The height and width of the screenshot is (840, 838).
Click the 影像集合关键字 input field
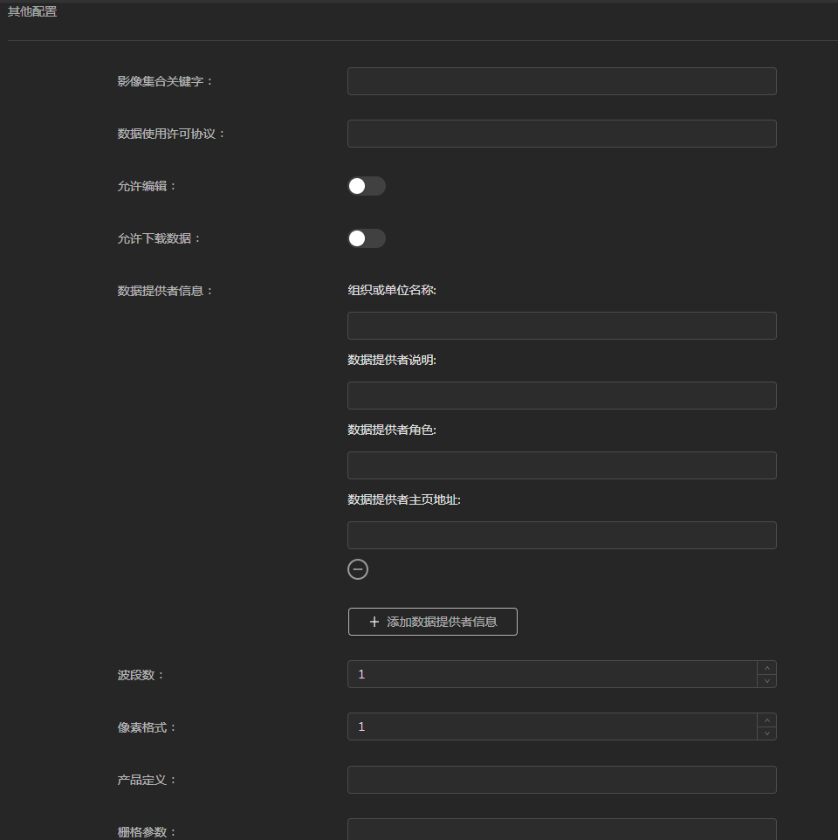click(561, 80)
